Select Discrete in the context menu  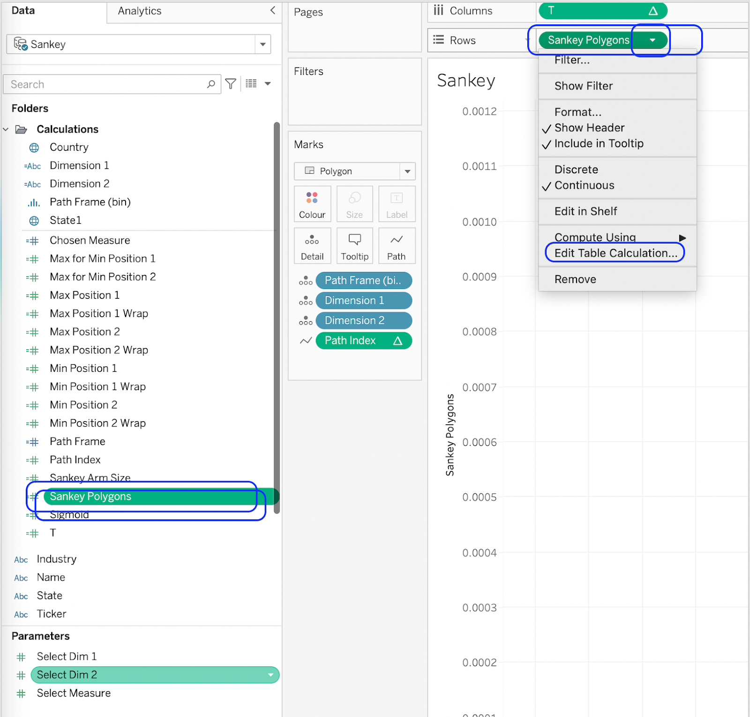point(576,170)
